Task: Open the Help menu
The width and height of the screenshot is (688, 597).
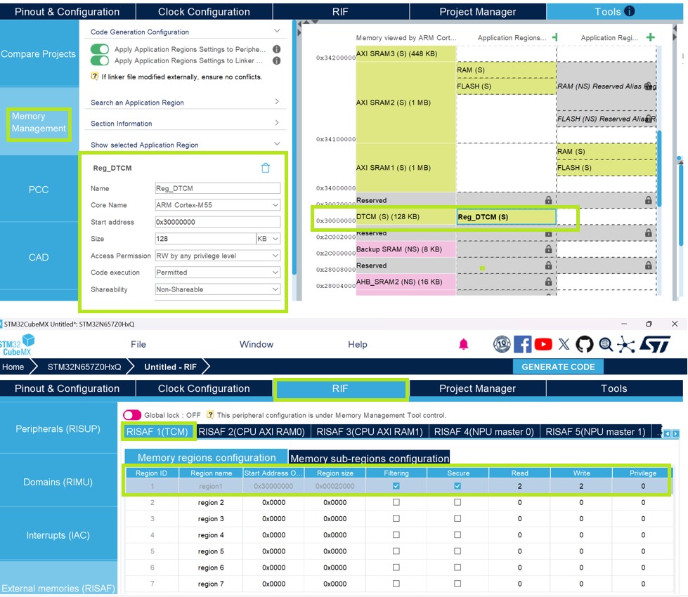Action: click(358, 344)
